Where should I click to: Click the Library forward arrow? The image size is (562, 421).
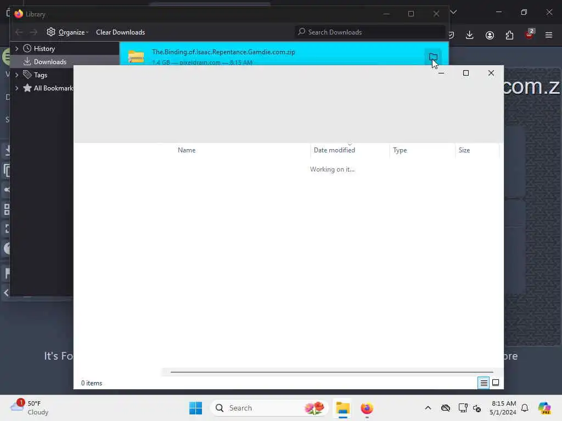tap(33, 32)
